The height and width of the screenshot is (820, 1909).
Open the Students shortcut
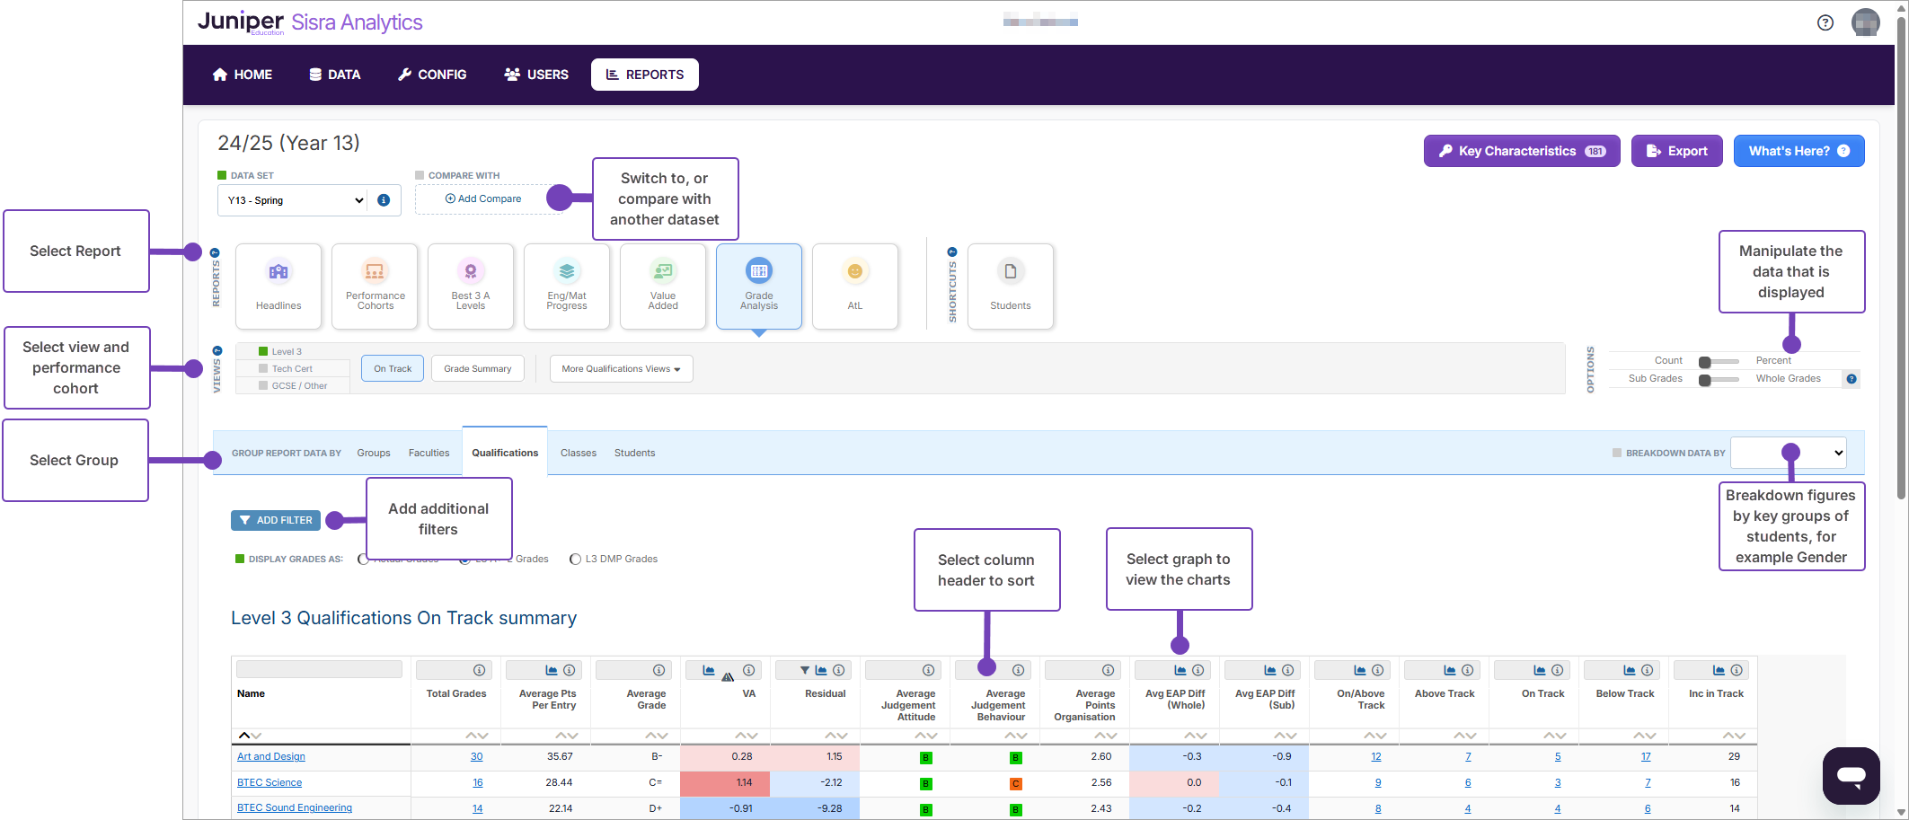click(1011, 286)
